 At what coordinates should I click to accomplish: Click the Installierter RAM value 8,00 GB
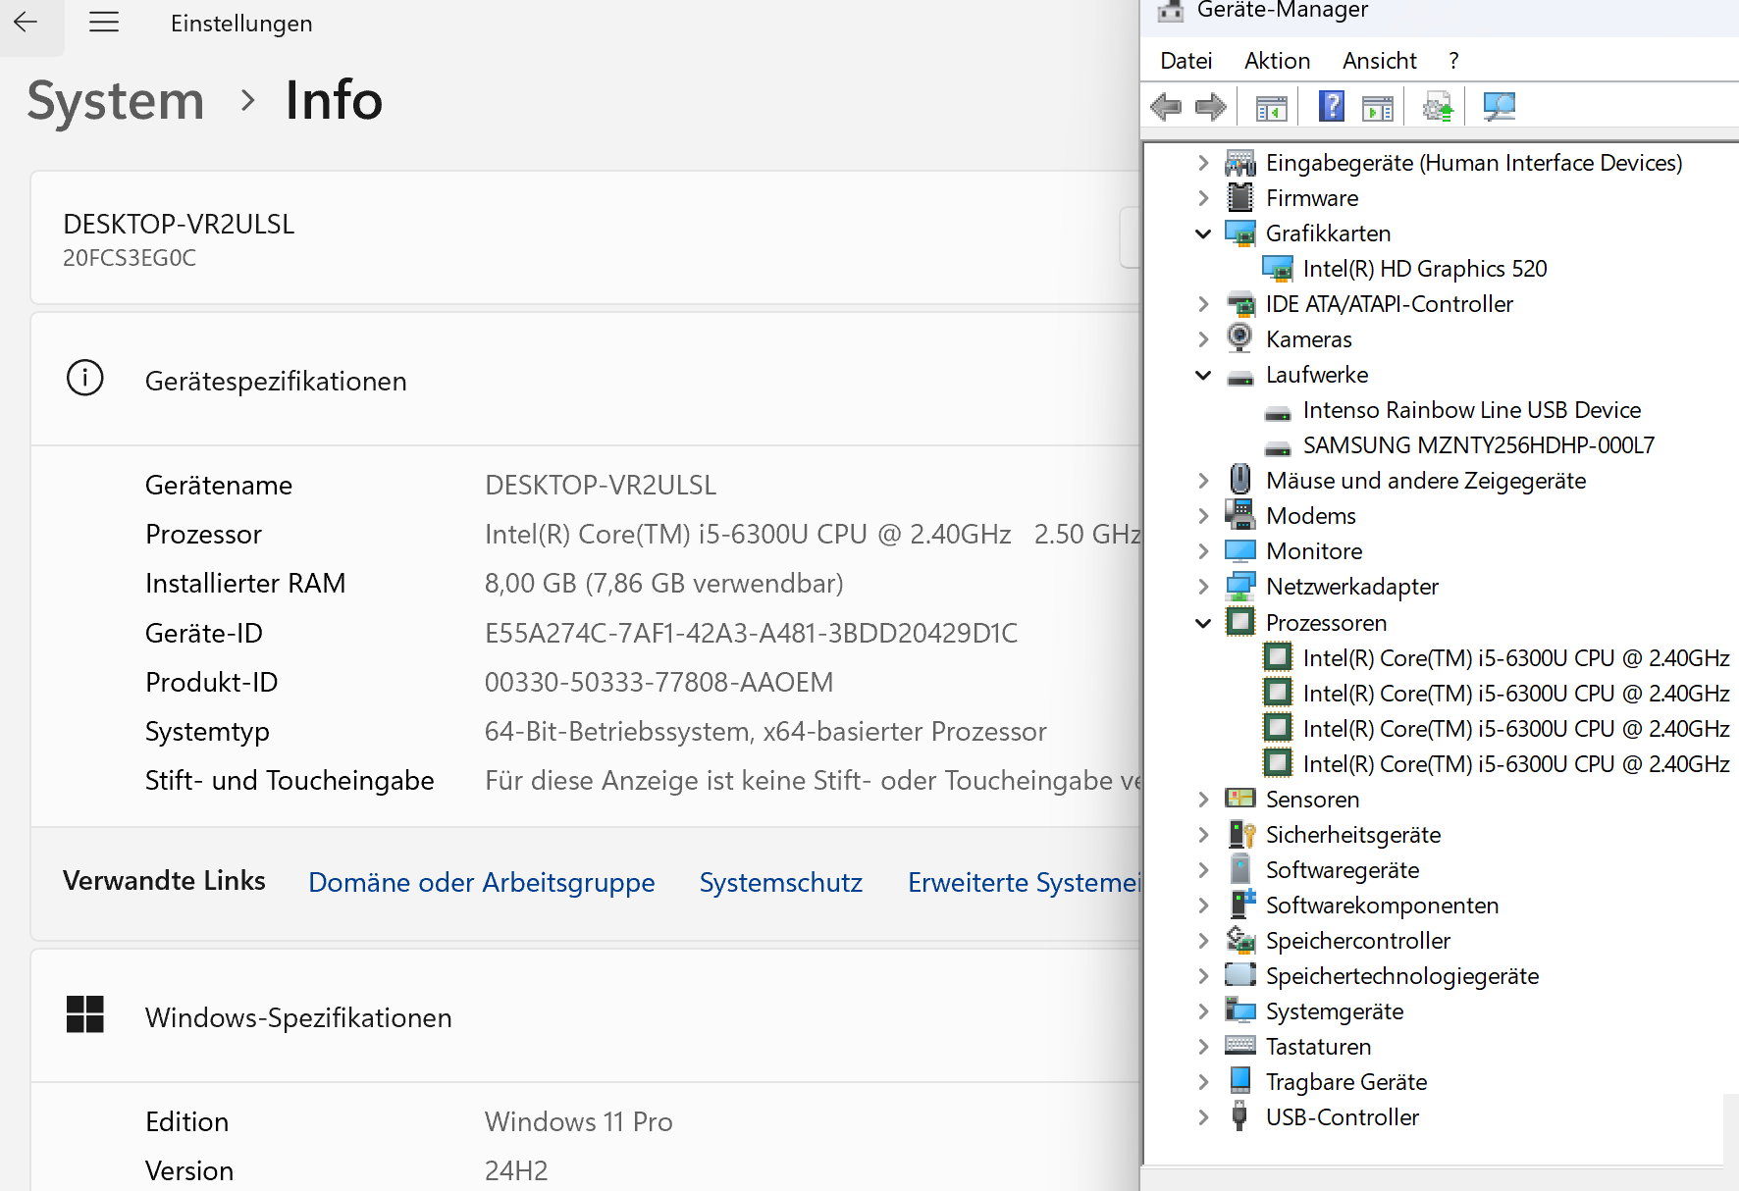tap(664, 583)
